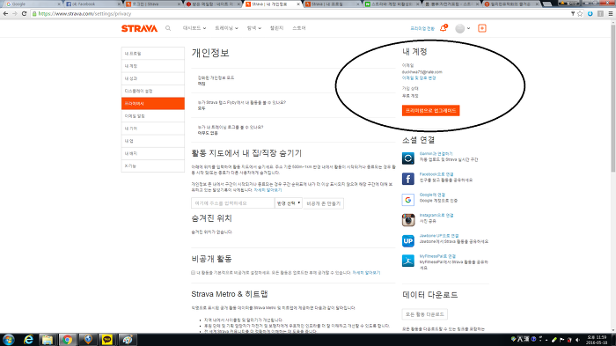Click the 이메일 및 암호 변경 link

(419, 77)
